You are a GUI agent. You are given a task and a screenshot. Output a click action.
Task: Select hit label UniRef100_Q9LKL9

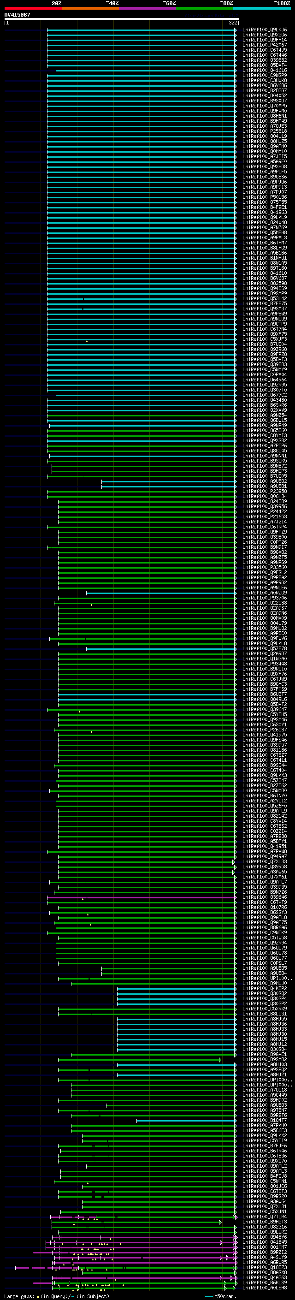264,217
